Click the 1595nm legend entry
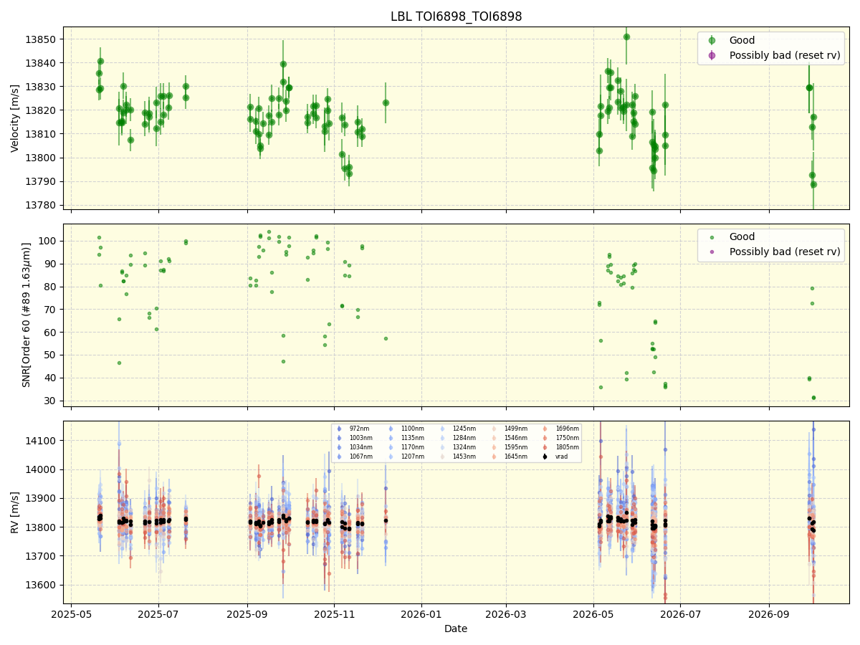This screenshot has width=860, height=645. click(x=516, y=447)
